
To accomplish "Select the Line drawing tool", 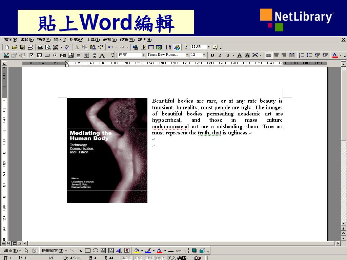I will click(x=72, y=251).
